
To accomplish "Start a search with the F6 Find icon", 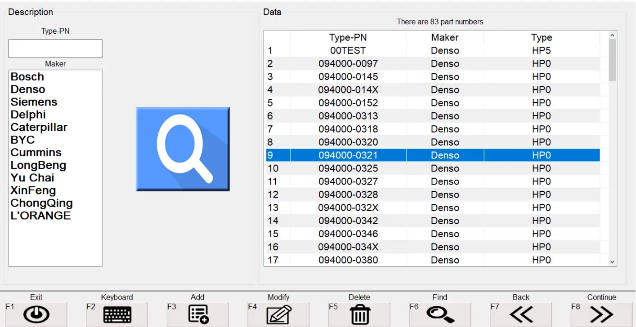I will (x=440, y=314).
